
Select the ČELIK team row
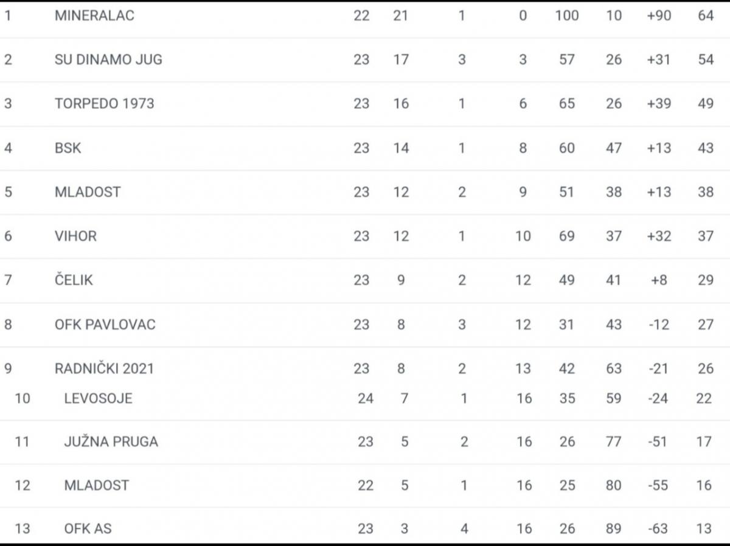(x=365, y=280)
